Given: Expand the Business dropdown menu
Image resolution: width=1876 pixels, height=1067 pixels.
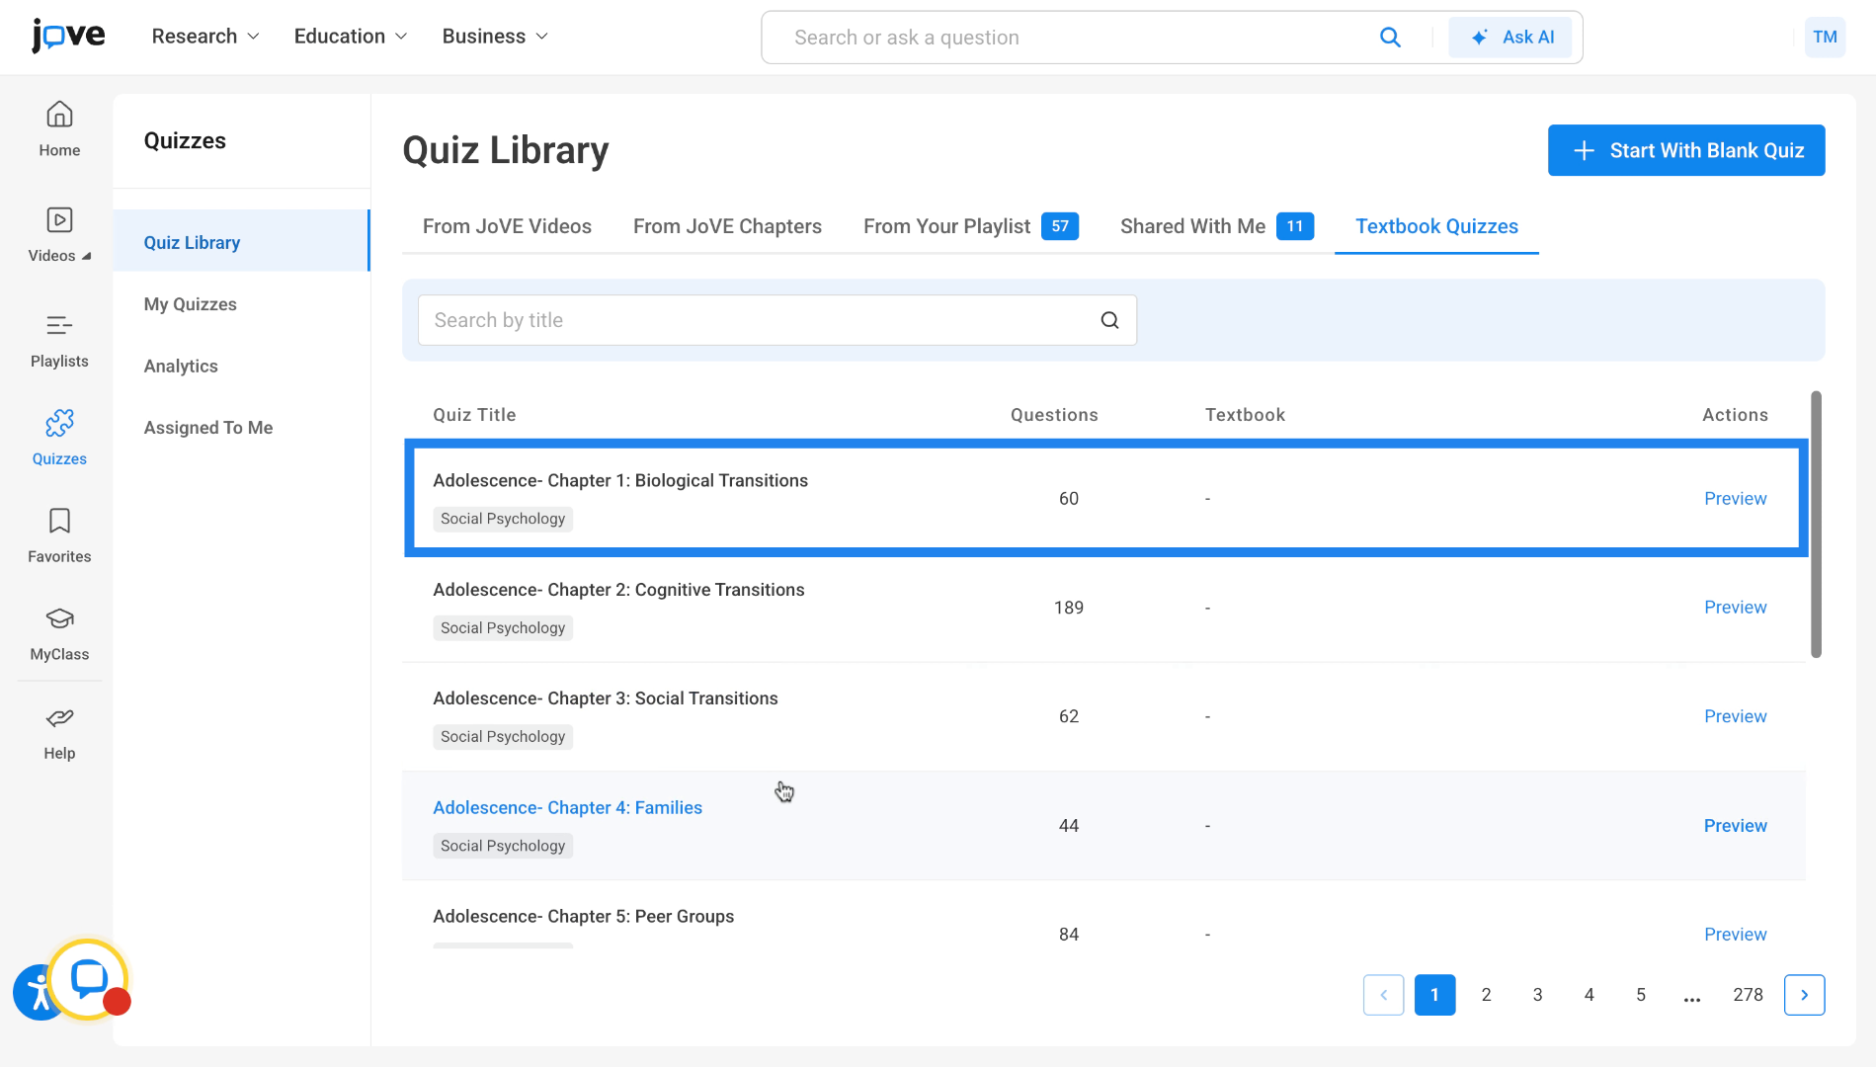Looking at the screenshot, I should (x=494, y=37).
